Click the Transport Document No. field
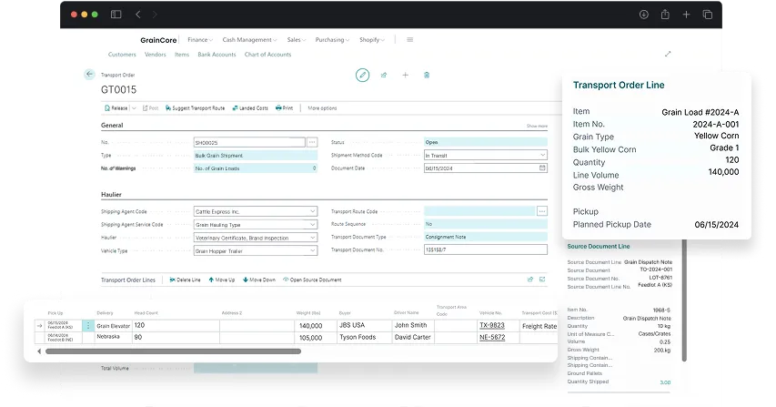776x407 pixels. click(x=486, y=249)
